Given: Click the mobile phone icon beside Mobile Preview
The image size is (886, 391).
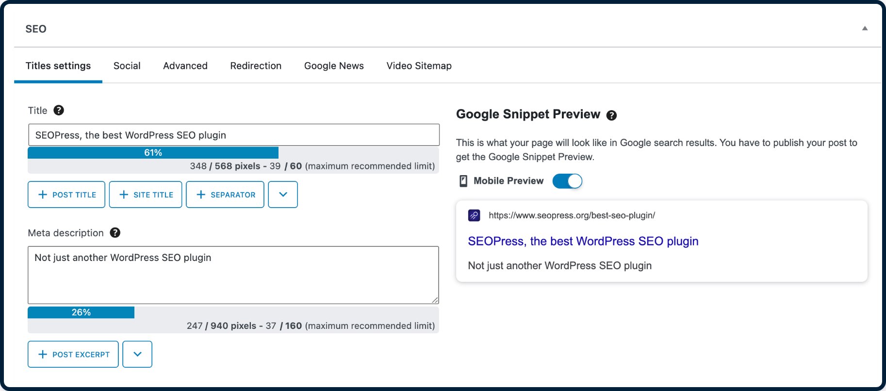Looking at the screenshot, I should tap(463, 181).
